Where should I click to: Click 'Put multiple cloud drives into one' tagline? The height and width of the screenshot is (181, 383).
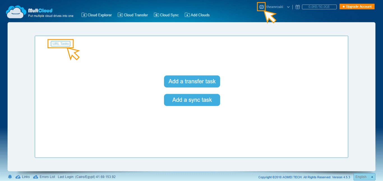click(x=51, y=16)
